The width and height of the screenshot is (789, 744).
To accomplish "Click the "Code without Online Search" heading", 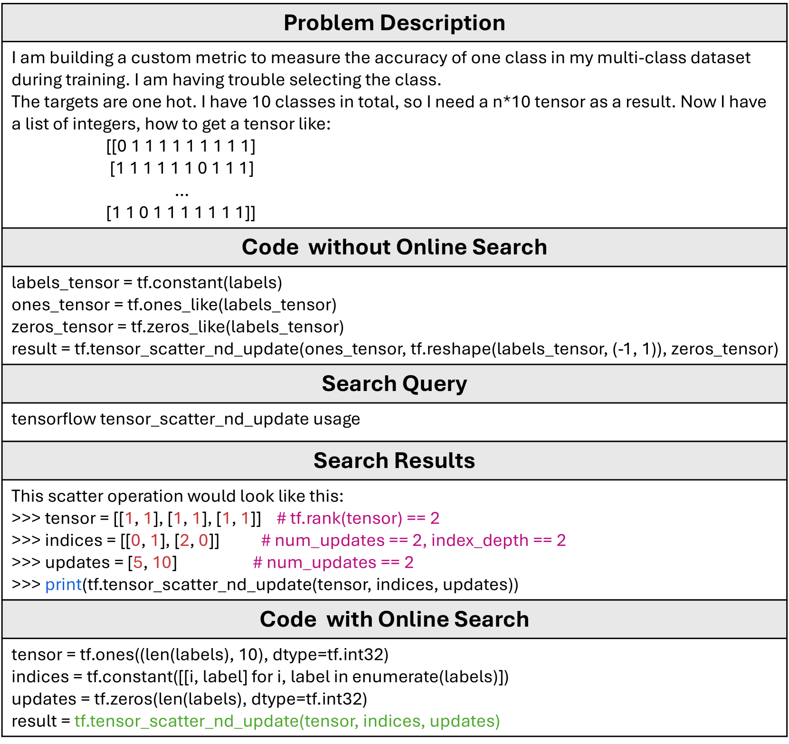I will [394, 247].
